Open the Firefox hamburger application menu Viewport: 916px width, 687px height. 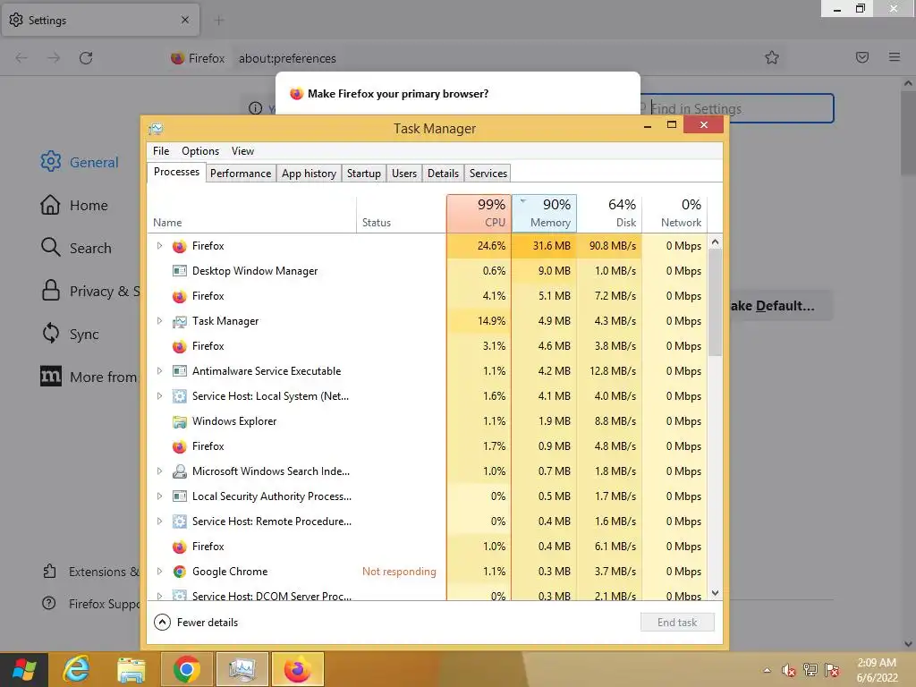click(895, 57)
